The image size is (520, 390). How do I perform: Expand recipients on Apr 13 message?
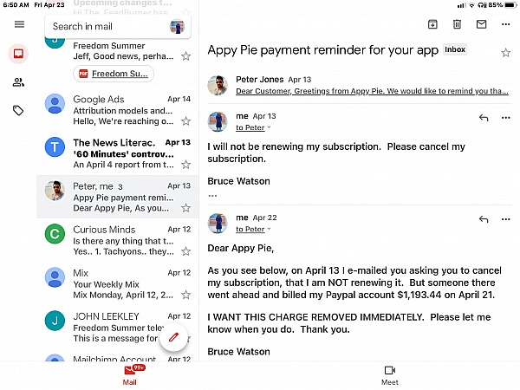click(253, 127)
